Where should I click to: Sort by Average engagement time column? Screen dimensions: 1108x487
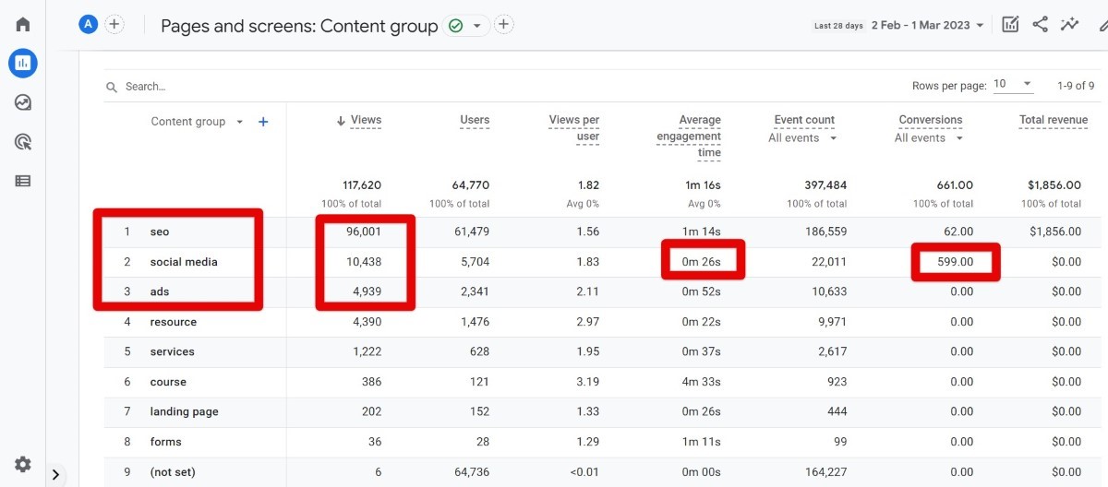click(690, 137)
